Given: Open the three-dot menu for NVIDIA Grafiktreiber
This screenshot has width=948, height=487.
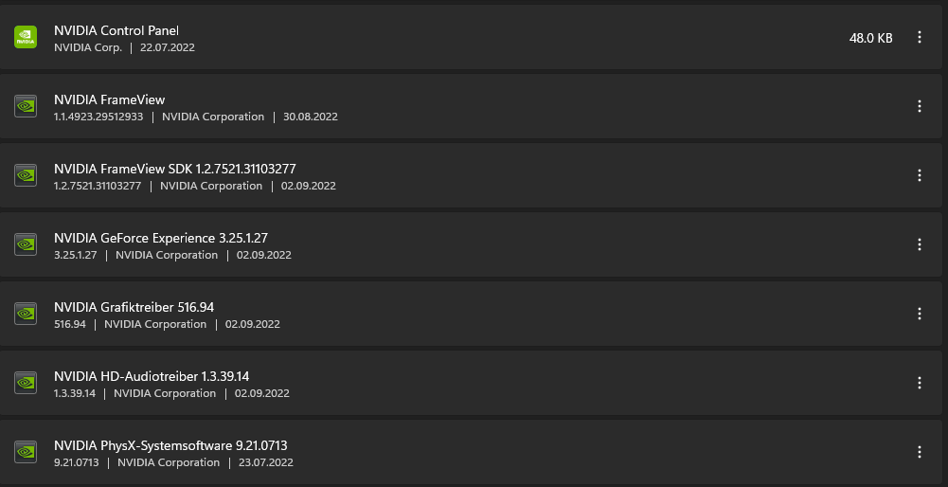Looking at the screenshot, I should point(919,314).
